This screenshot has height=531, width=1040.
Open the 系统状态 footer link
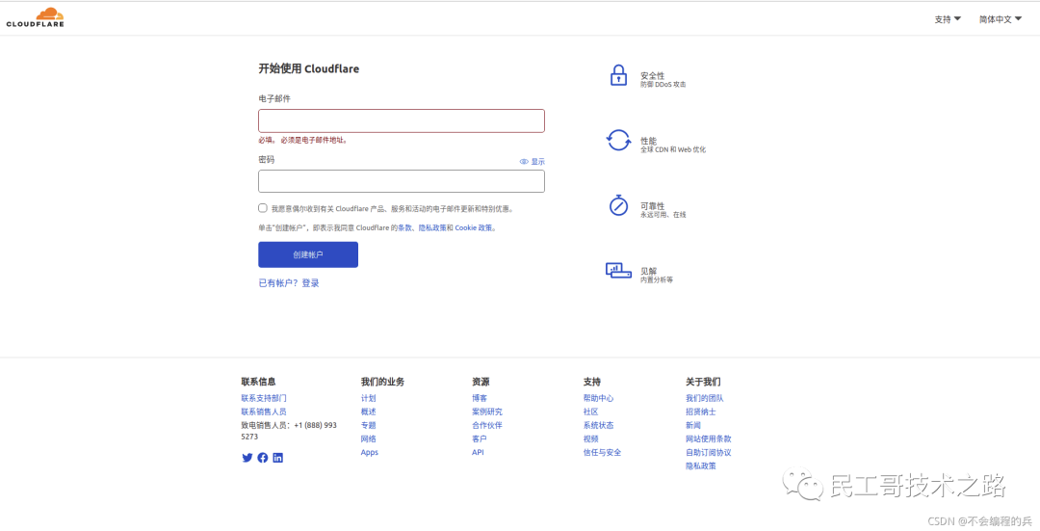coord(598,425)
